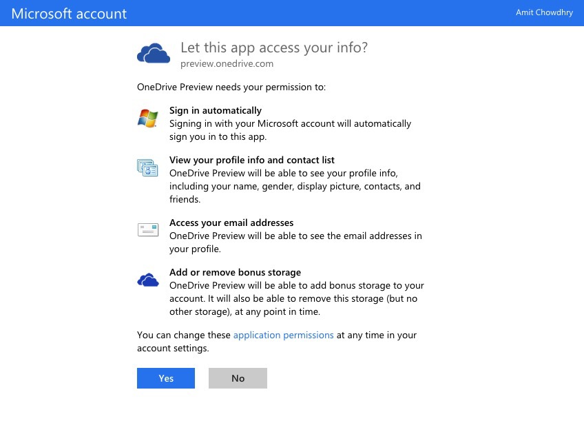Click the preview.onedrive.com site label
Image resolution: width=584 pixels, height=423 pixels.
(x=227, y=63)
